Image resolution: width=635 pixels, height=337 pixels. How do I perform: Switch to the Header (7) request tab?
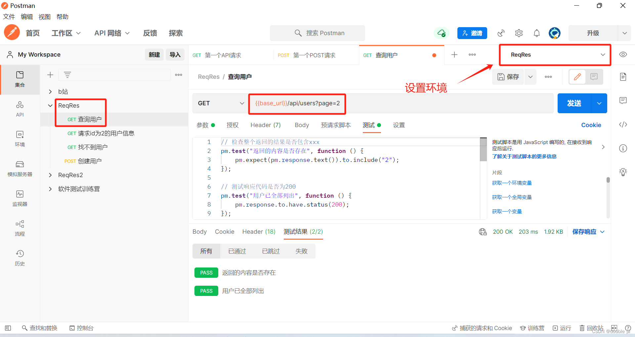266,125
